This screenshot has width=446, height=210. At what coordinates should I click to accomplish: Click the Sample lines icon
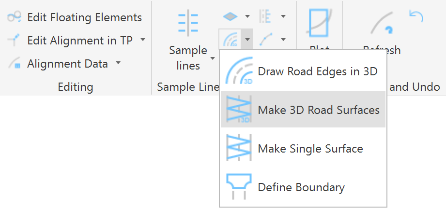188,23
